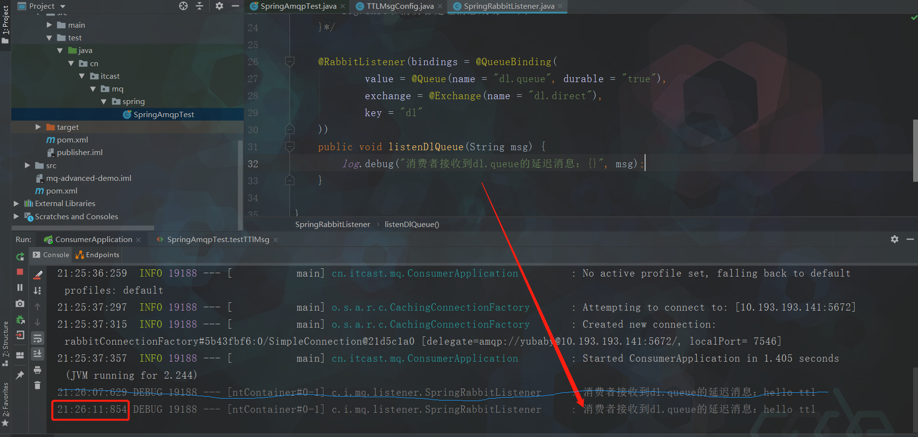Clear console output with the eraser icon
This screenshot has height=437, width=918.
(x=37, y=275)
